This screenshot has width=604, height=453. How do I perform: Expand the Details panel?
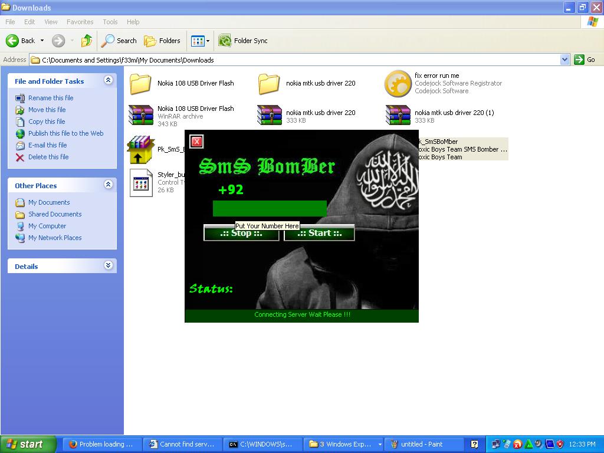point(109,265)
